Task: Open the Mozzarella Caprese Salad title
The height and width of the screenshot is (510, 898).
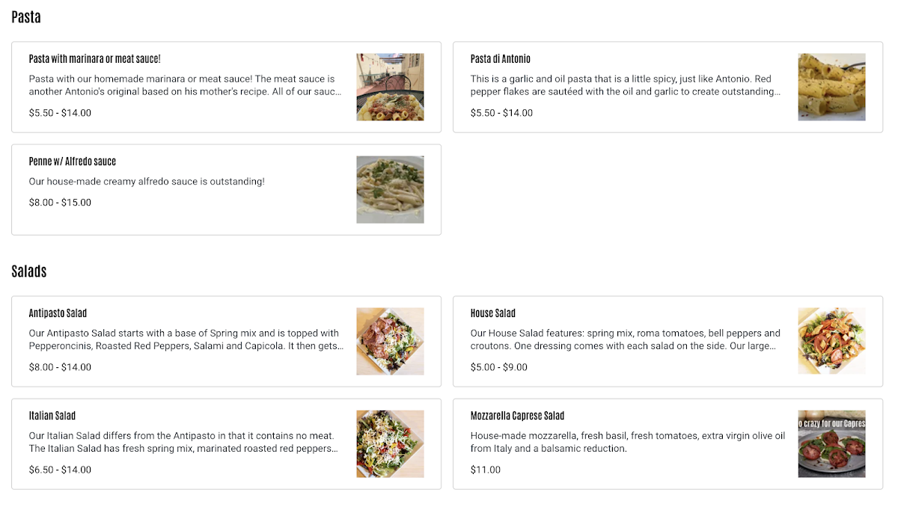Action: [x=517, y=416]
